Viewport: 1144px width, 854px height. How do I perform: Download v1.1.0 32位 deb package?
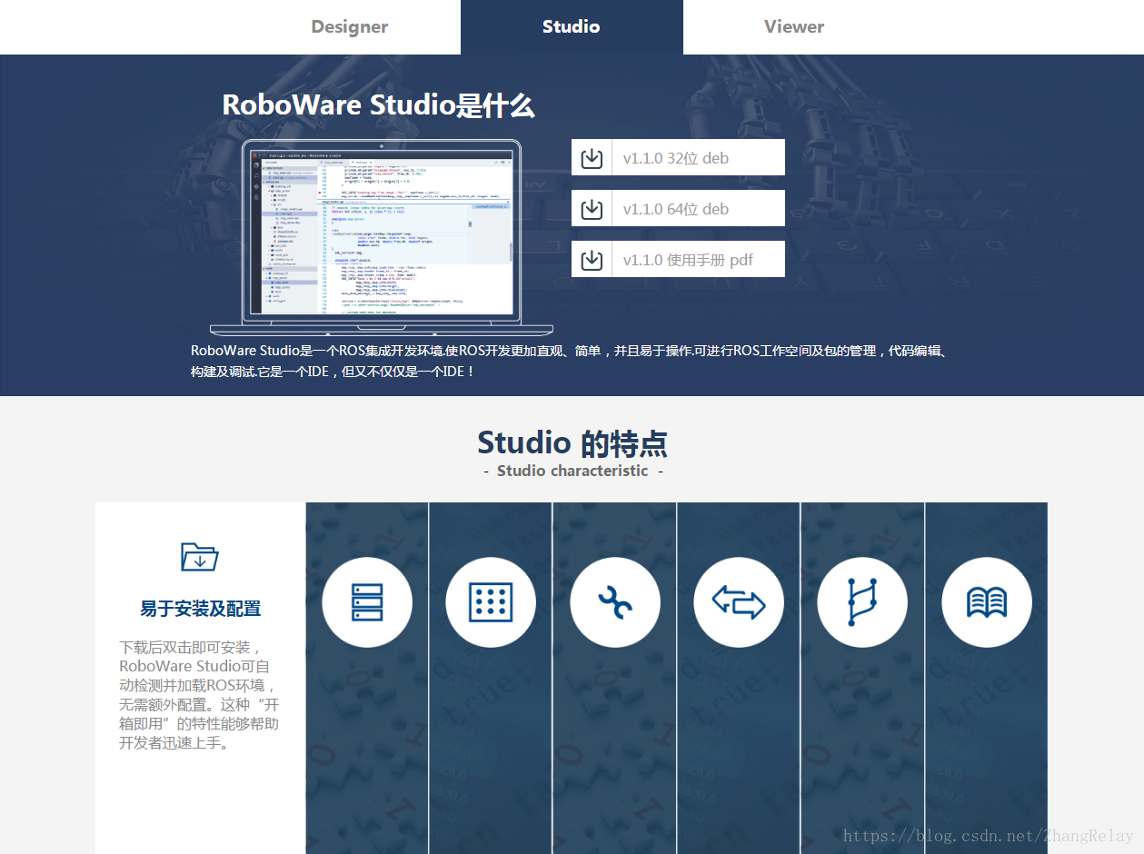pyautogui.click(x=678, y=158)
